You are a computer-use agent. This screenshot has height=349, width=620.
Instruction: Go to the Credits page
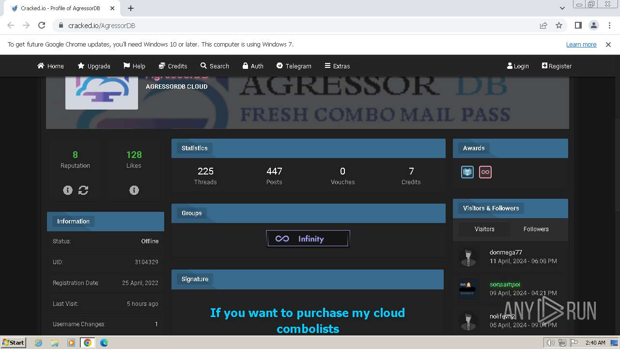point(173,66)
